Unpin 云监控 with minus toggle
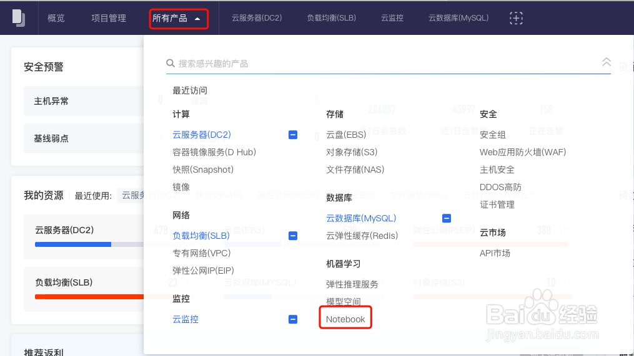 [293, 319]
